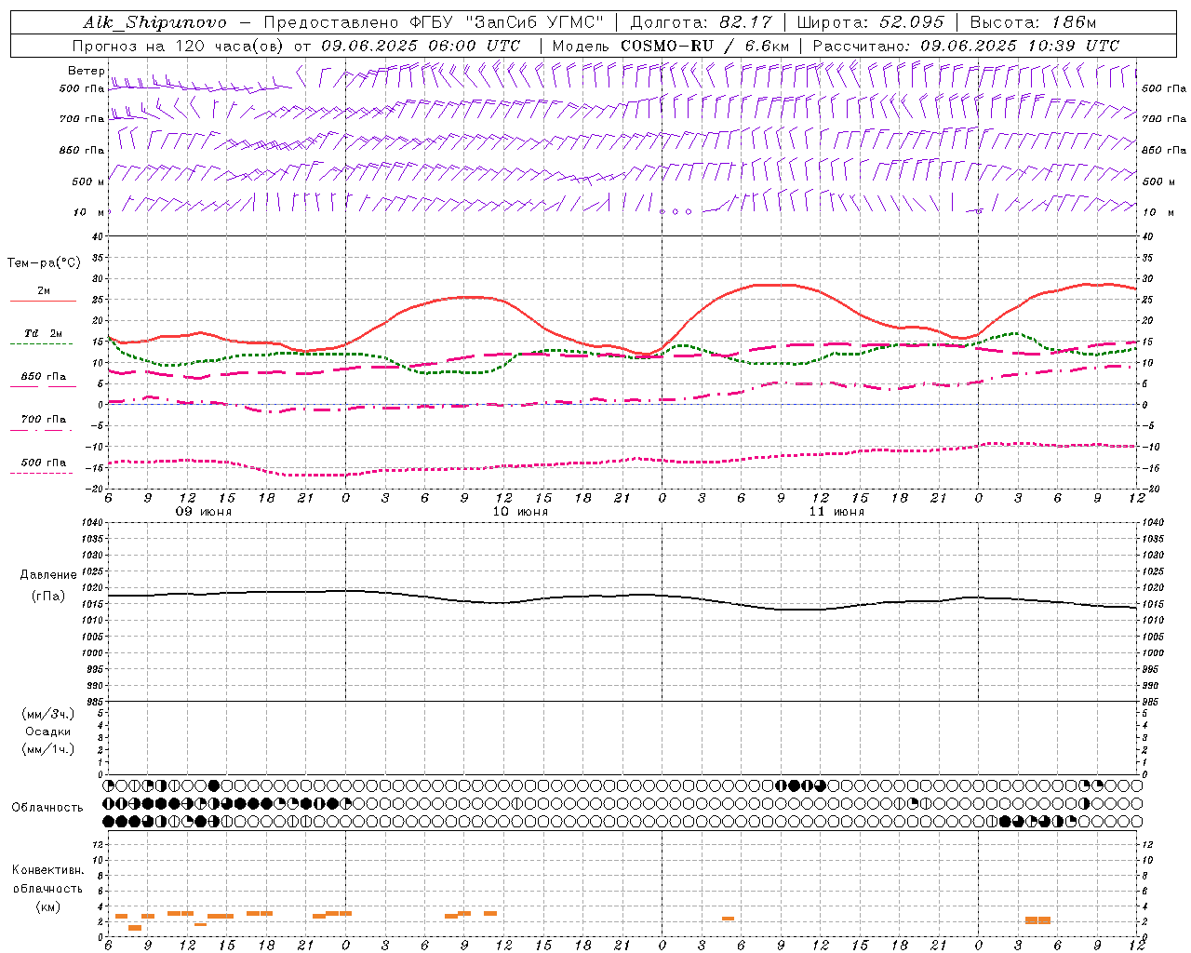Click the 09 июня date label
The image size is (1191, 953).
tap(204, 512)
